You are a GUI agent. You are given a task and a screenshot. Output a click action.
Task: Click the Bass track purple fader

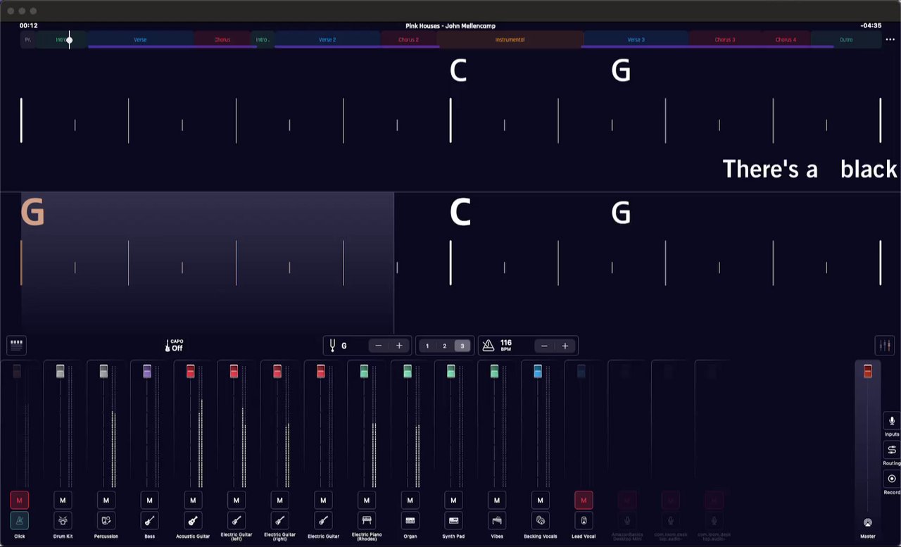click(x=147, y=371)
